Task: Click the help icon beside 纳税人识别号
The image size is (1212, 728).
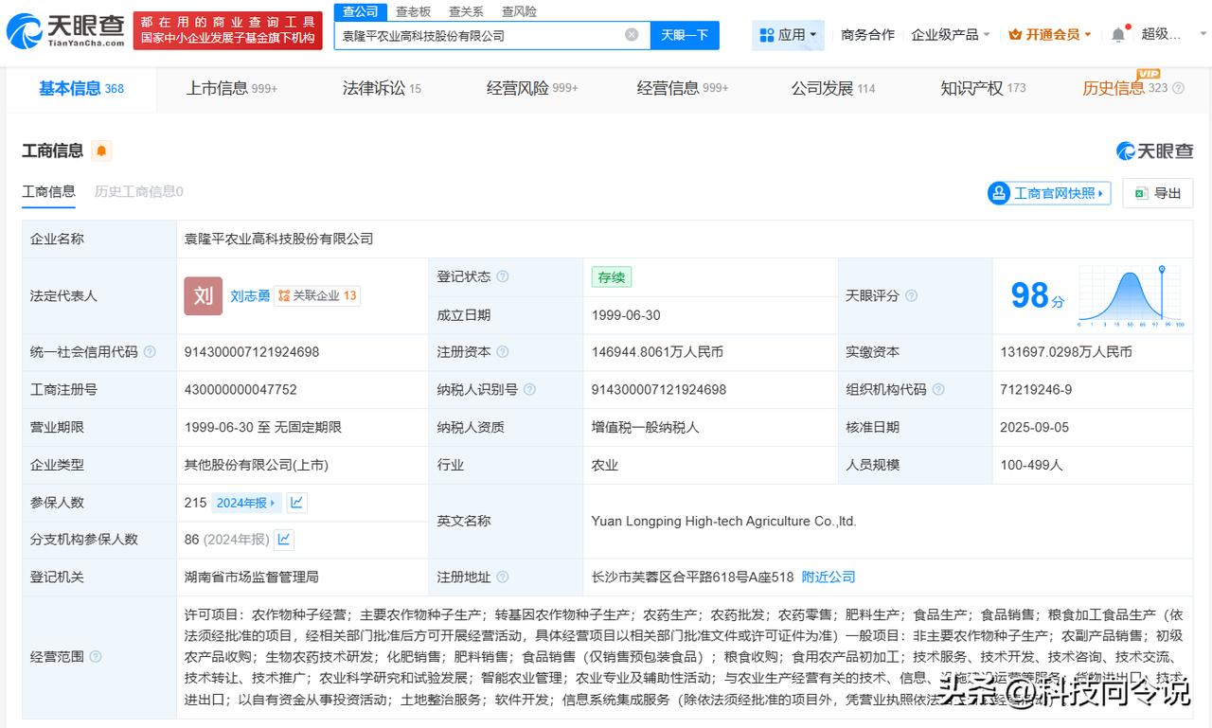Action: coord(529,389)
